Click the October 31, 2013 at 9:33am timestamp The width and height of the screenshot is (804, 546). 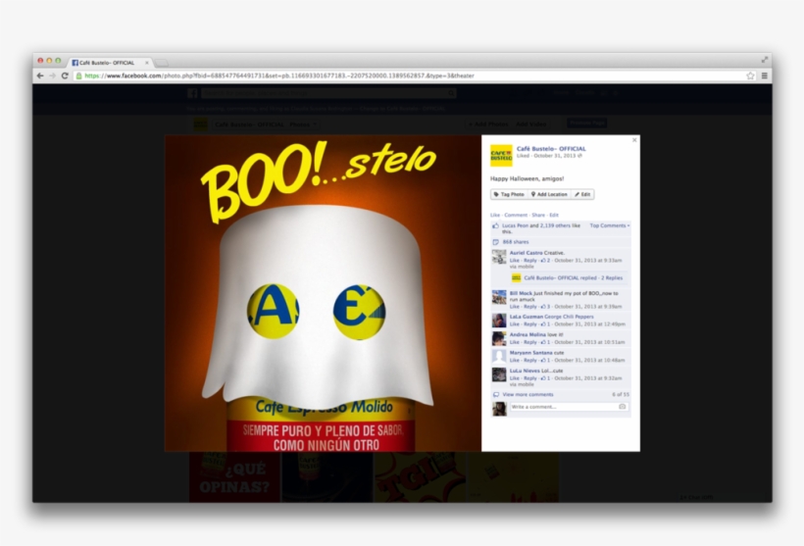pos(587,261)
